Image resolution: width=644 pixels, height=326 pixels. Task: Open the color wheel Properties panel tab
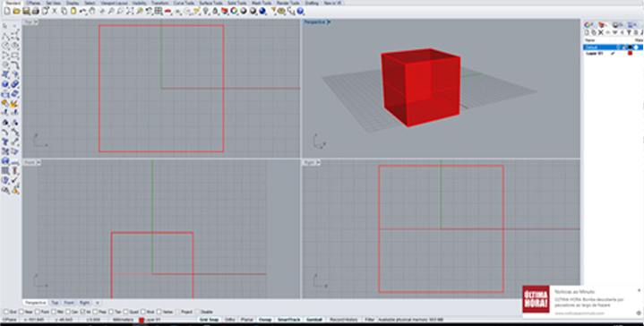588,25
